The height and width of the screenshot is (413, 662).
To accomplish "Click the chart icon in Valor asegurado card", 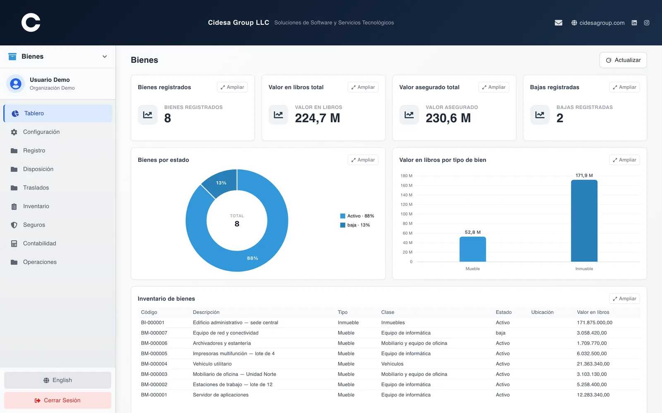I will [409, 115].
